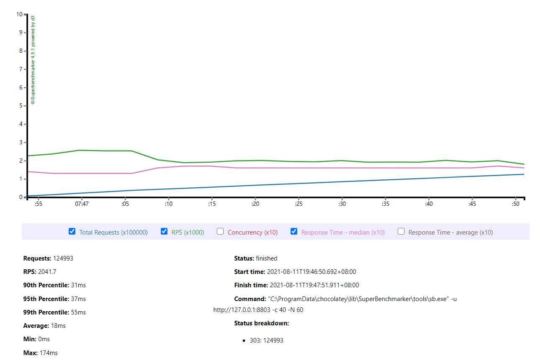Screen dimensions: 546x363
Task: Click the 99th Percentile: 55ms line
Action: (54, 312)
